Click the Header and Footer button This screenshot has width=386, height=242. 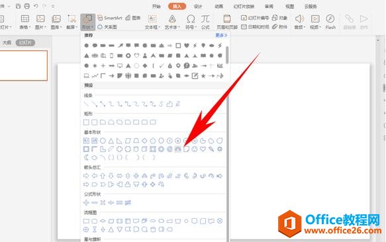(x=226, y=22)
